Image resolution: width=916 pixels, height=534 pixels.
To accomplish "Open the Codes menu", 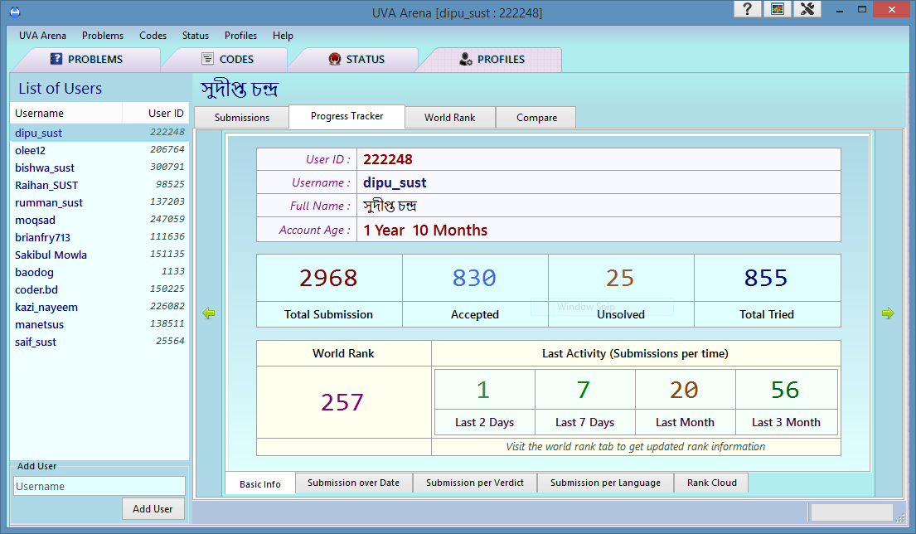I will click(x=153, y=36).
